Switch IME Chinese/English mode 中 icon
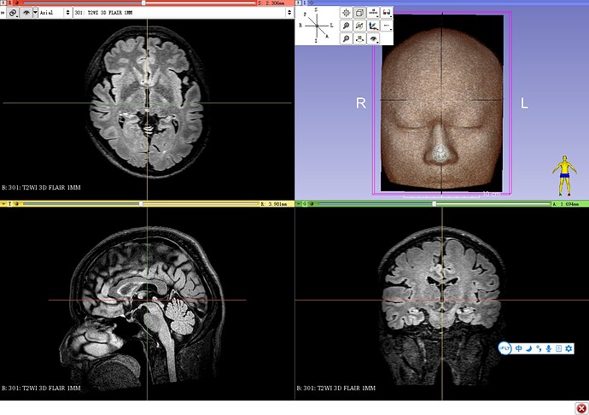Viewport: 589px width, 415px height. (518, 348)
